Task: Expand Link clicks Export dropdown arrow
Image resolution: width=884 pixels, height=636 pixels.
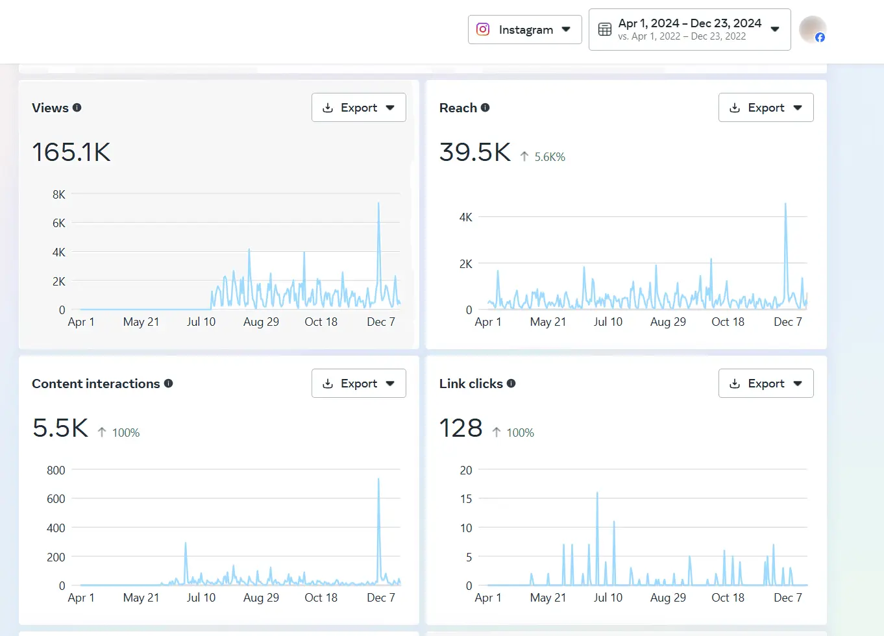Action: [x=798, y=384]
